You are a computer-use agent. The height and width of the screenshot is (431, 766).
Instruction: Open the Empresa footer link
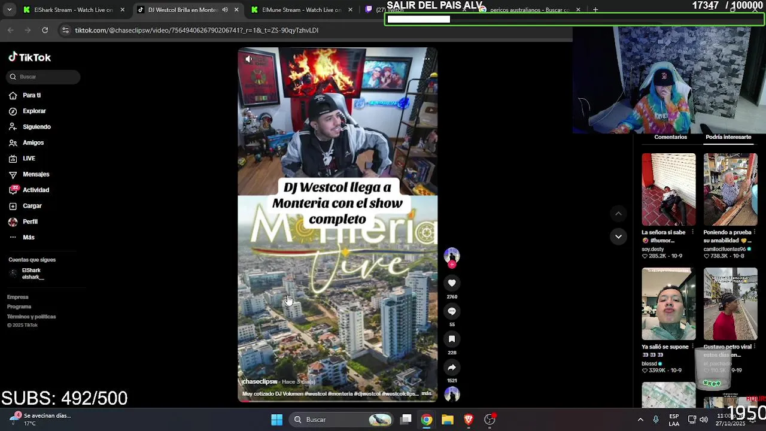click(18, 297)
